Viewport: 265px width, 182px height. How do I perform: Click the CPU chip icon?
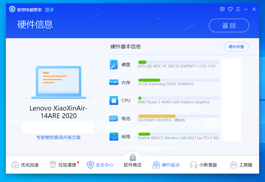point(114,101)
